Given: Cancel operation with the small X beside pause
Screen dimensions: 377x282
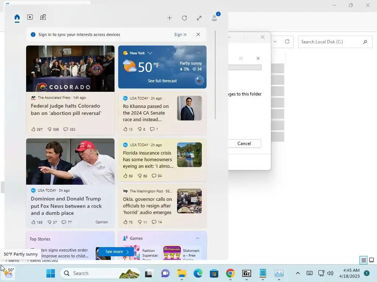Looking at the screenshot, I should point(258,58).
